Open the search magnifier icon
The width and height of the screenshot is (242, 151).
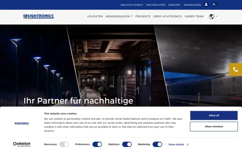pos(214,4)
